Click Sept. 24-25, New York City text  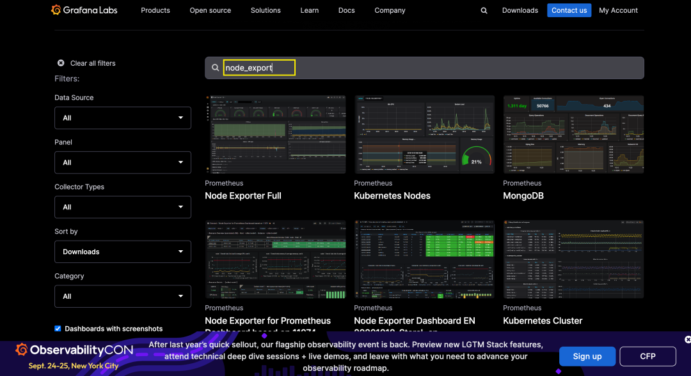74,366
